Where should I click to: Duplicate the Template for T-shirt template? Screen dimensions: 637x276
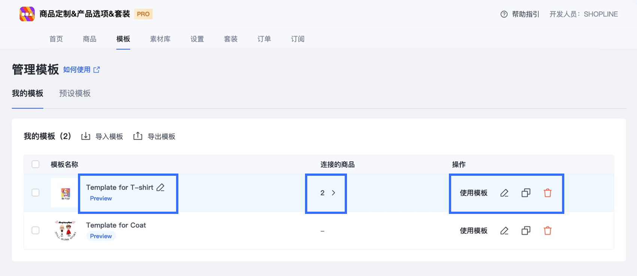click(526, 193)
